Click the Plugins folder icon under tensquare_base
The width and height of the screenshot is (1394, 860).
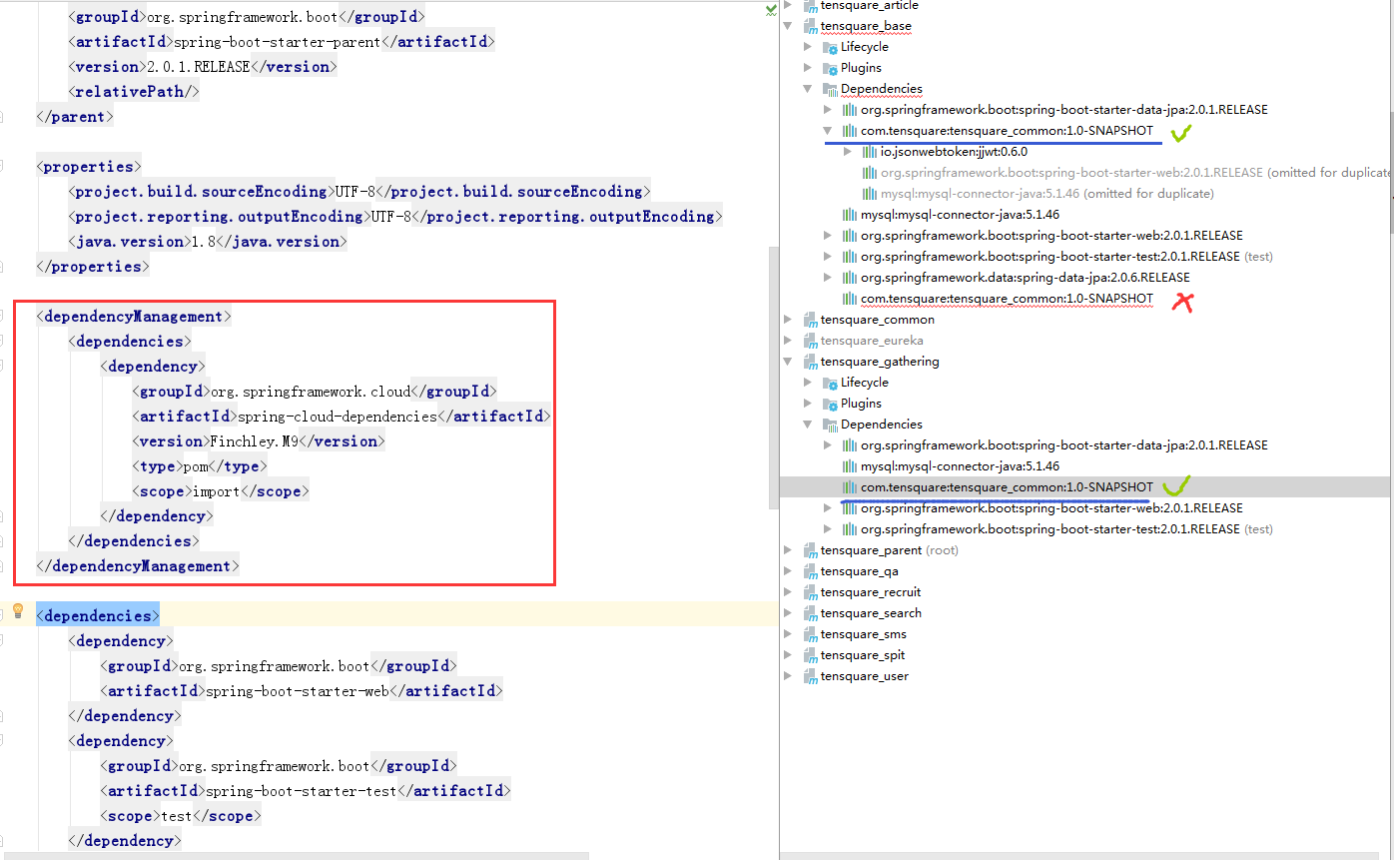click(x=831, y=68)
